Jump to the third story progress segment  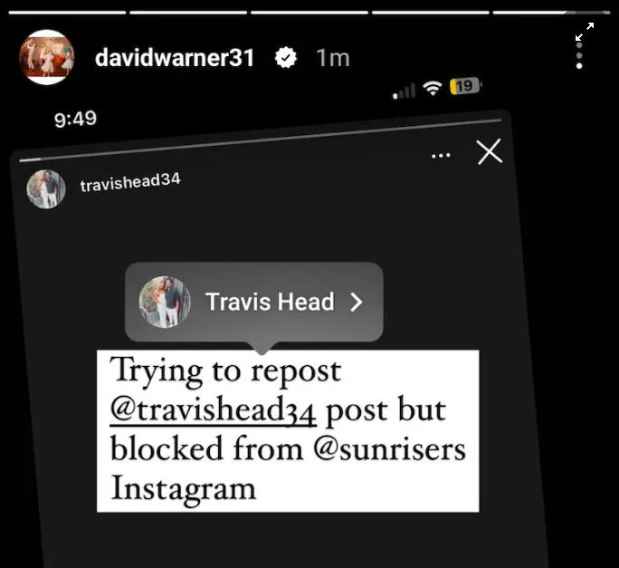coord(309,13)
